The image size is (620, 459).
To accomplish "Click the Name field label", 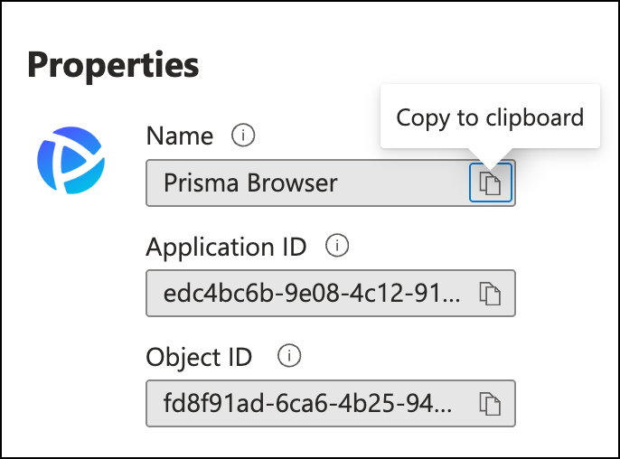I will pos(180,136).
